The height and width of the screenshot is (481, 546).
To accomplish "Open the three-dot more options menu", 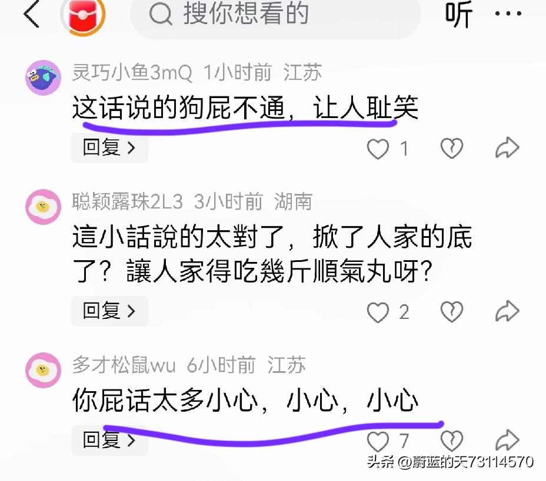I will click(508, 14).
